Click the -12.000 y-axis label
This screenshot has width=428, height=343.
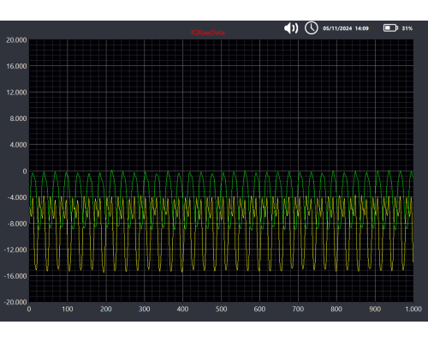point(15,250)
